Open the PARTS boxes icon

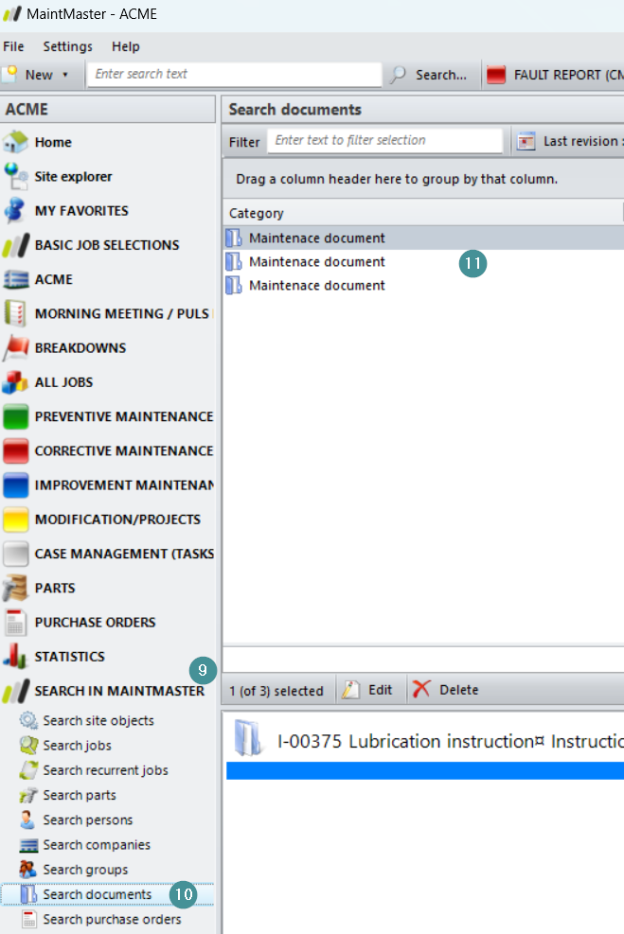pos(15,588)
